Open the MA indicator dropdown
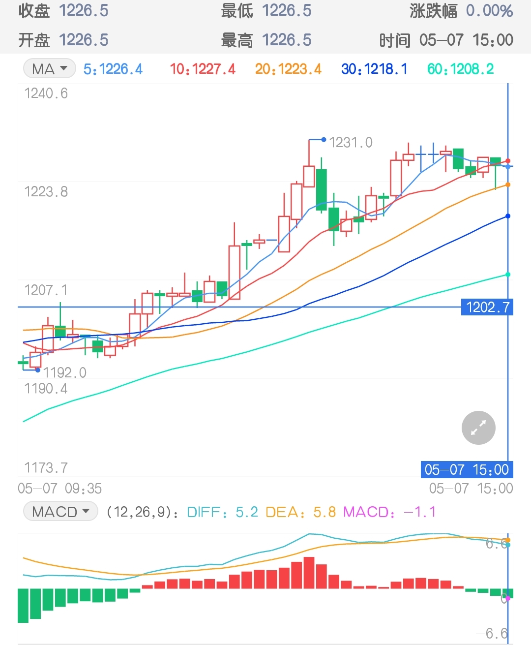 click(49, 69)
